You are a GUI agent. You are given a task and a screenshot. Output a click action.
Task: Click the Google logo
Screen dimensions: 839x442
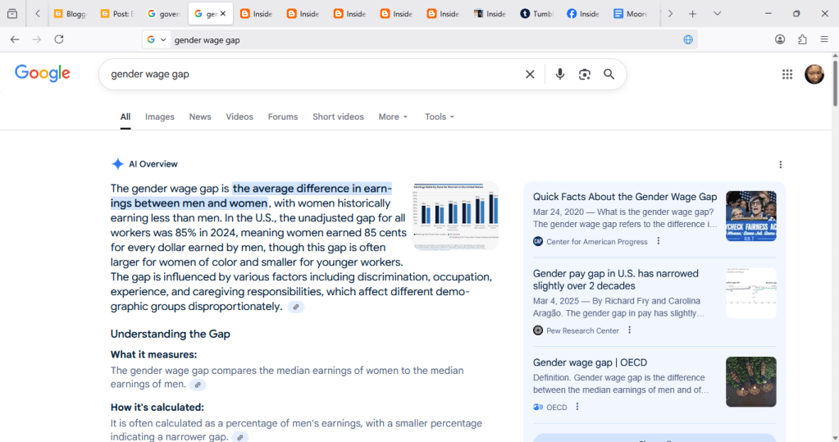[43, 73]
